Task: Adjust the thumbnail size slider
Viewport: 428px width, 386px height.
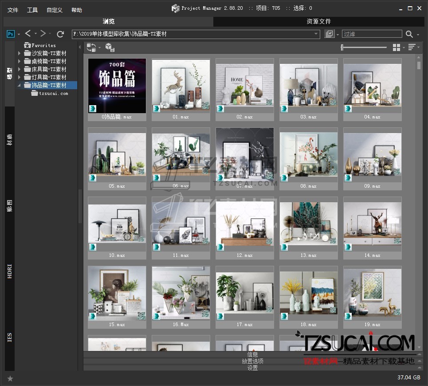Action: (x=342, y=47)
